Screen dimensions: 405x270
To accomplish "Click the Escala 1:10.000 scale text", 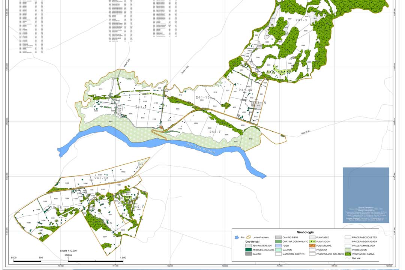I will pos(68,250).
